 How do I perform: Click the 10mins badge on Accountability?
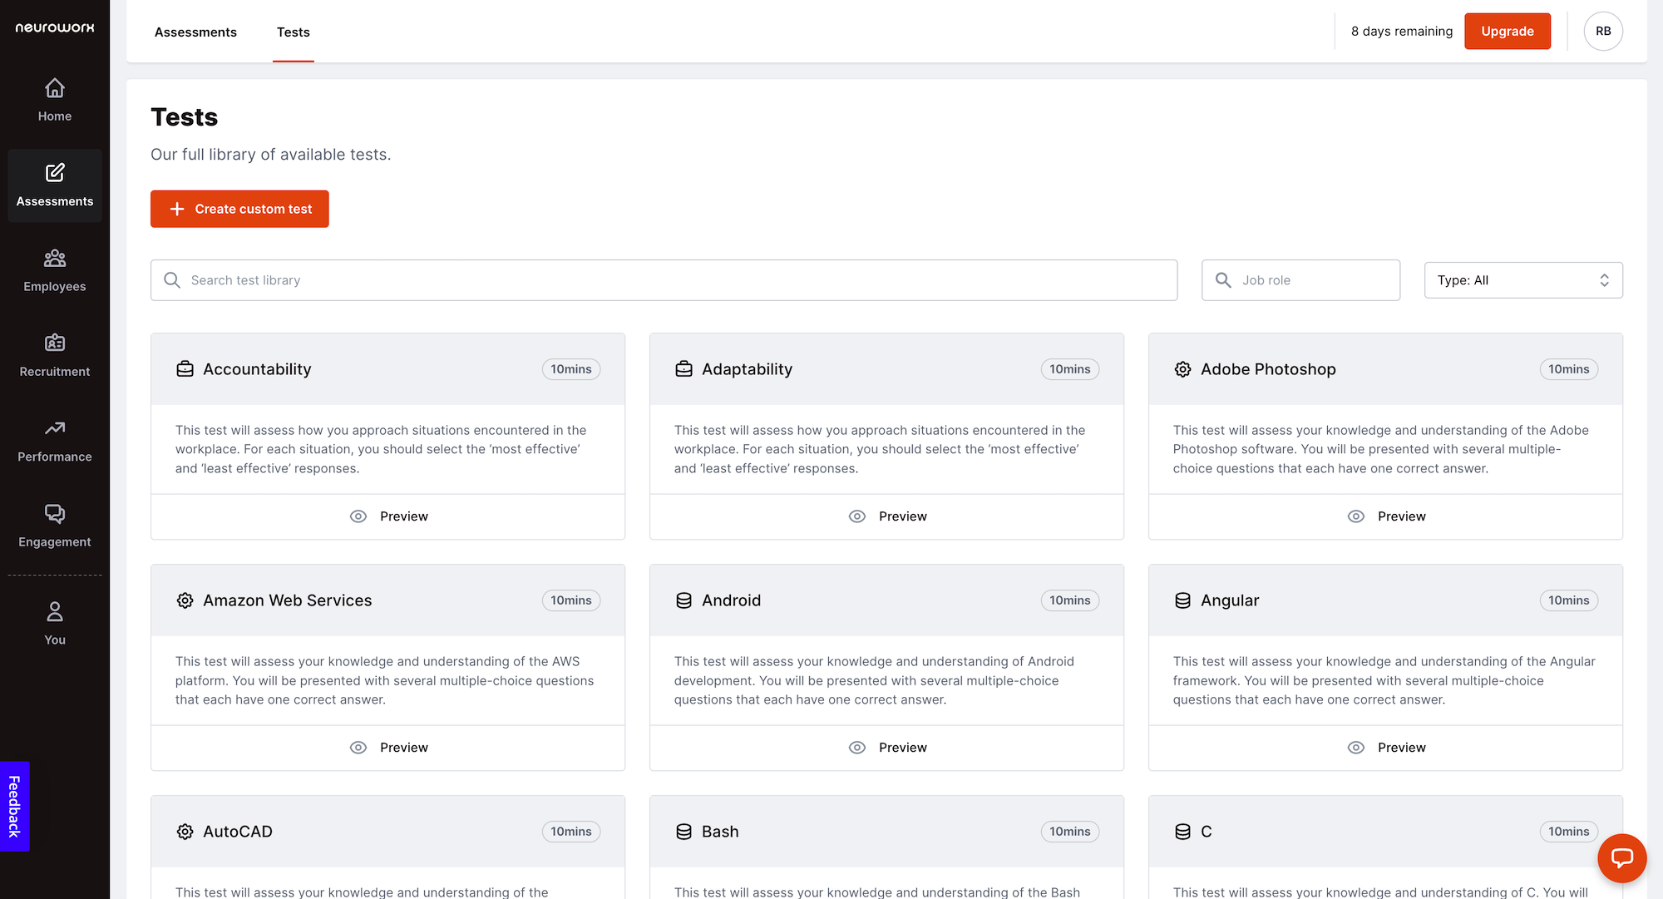[571, 369]
